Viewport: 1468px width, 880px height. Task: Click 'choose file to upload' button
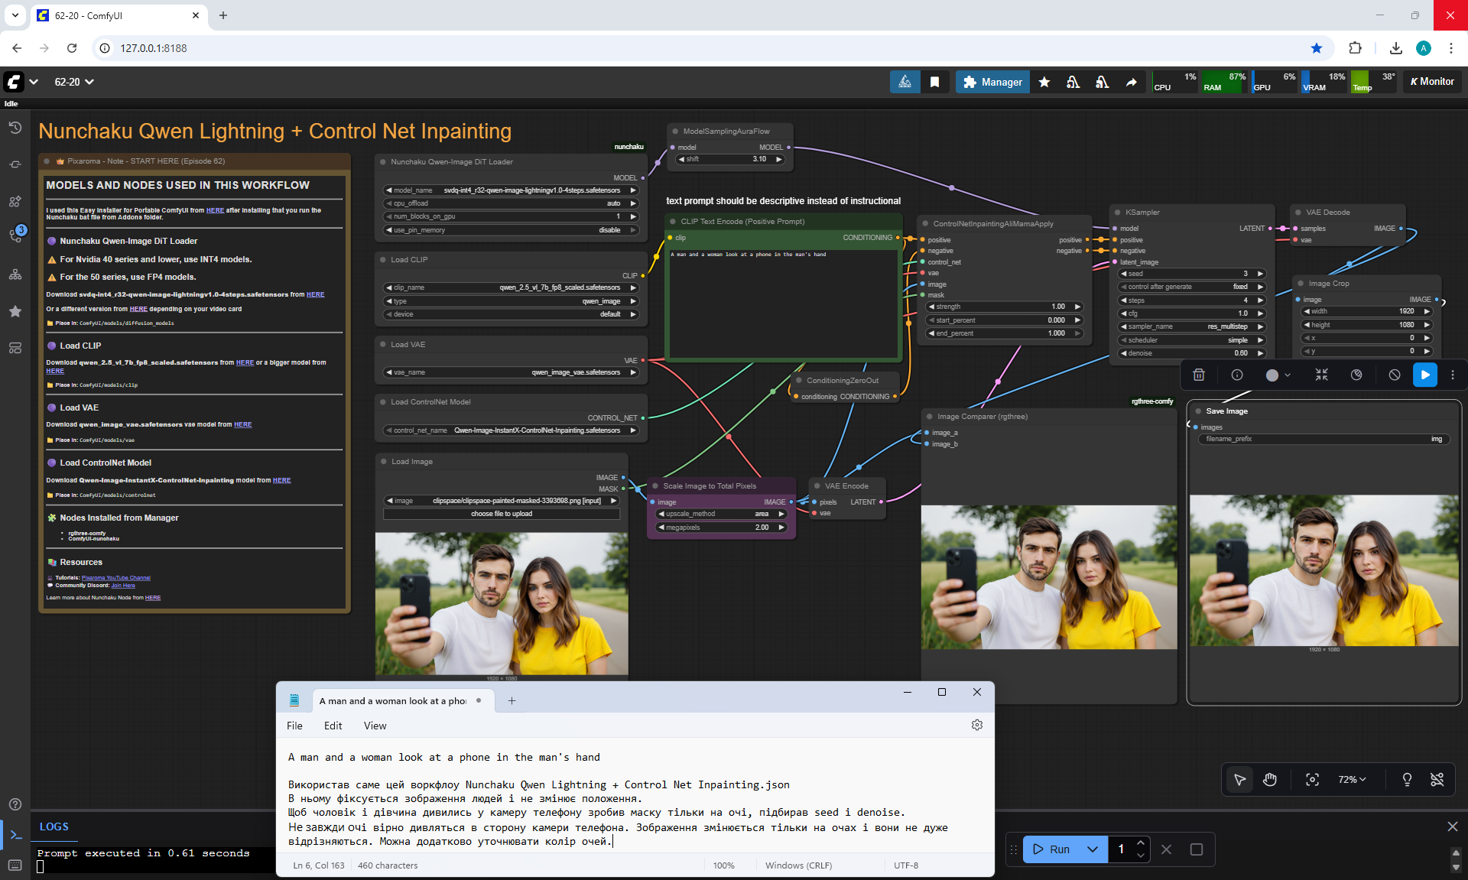coord(502,514)
